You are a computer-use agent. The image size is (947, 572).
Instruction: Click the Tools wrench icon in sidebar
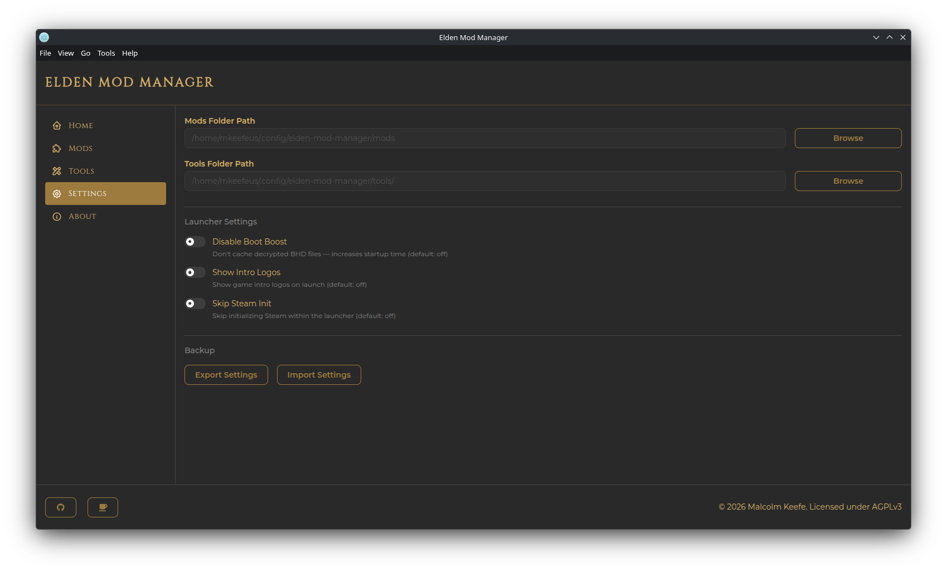[57, 171]
